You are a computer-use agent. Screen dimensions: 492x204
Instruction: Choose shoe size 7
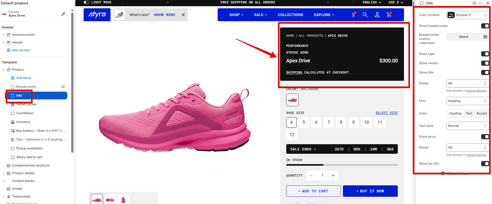tap(329, 122)
